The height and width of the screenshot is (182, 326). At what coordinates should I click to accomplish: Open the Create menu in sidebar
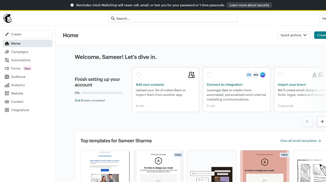click(x=27, y=34)
